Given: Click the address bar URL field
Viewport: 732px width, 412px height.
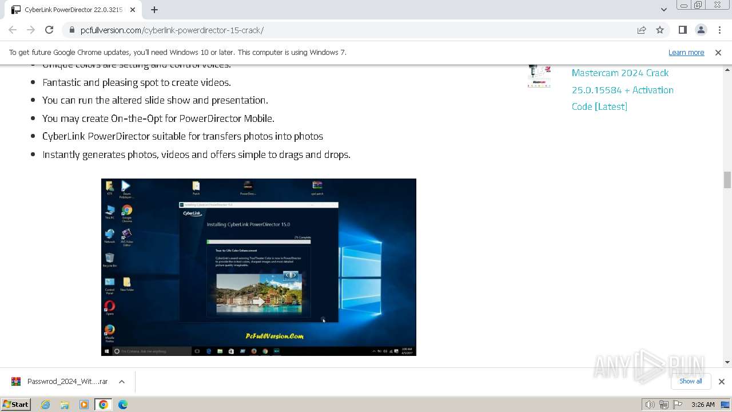Looking at the screenshot, I should 349,30.
